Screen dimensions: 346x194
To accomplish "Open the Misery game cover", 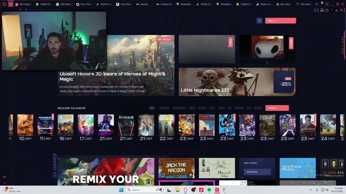I will [267, 125].
